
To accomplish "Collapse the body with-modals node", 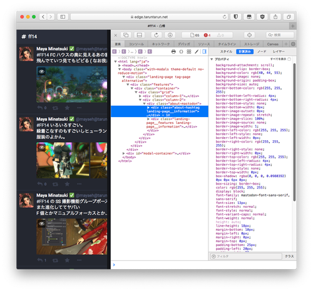I will [x=120, y=69].
